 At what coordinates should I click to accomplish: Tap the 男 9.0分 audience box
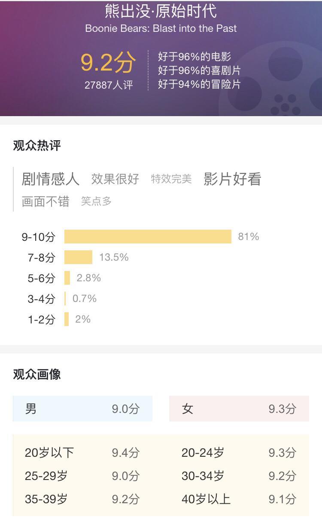pyautogui.click(x=82, y=409)
